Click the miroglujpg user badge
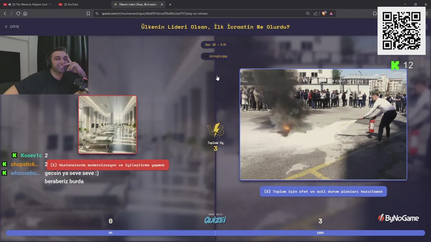Screen dimensions: 431x242 point(215,56)
